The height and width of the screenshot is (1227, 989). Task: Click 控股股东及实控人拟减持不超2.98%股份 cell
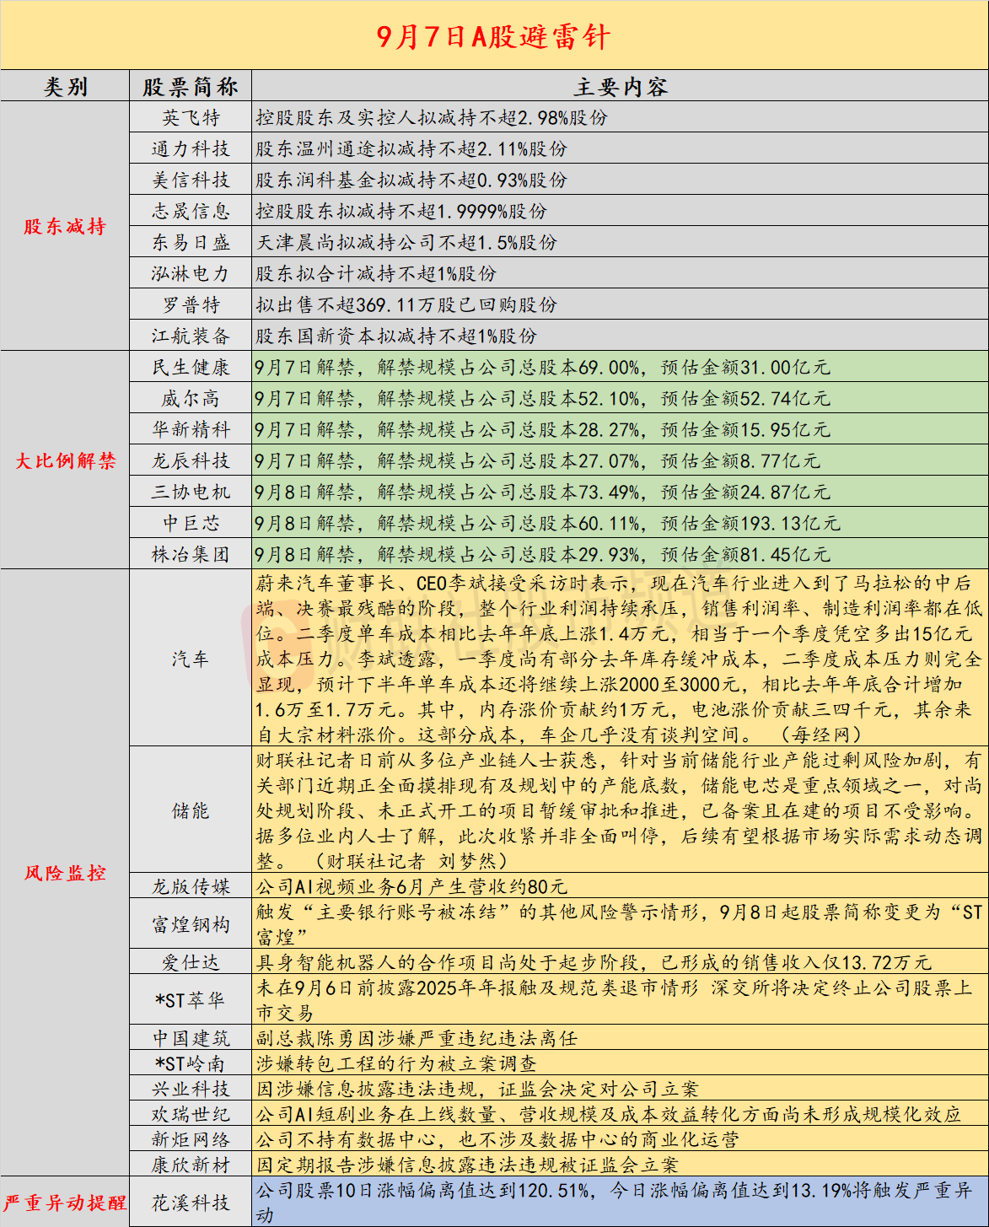pos(620,117)
